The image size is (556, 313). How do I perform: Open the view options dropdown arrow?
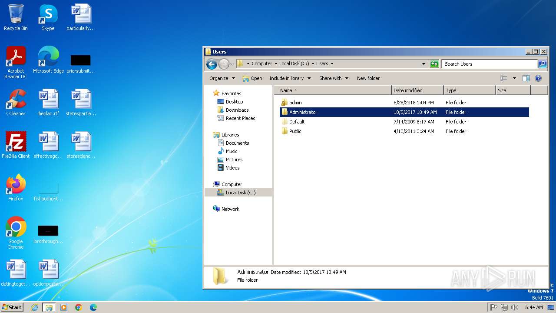click(514, 78)
